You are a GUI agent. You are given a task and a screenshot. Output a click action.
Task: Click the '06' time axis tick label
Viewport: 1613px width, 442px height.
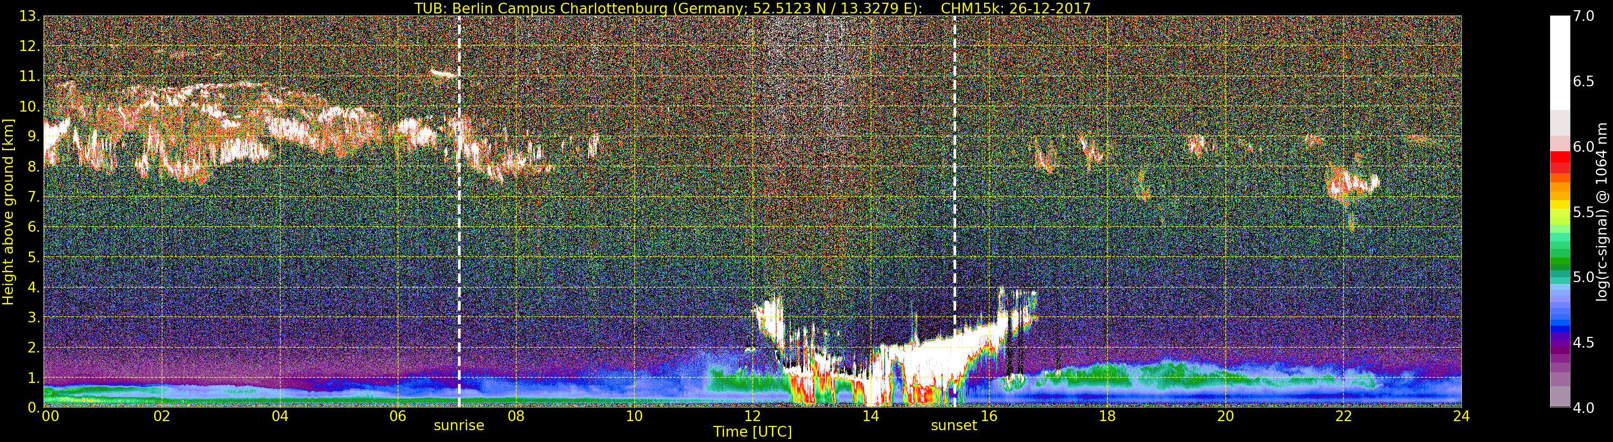pos(398,416)
